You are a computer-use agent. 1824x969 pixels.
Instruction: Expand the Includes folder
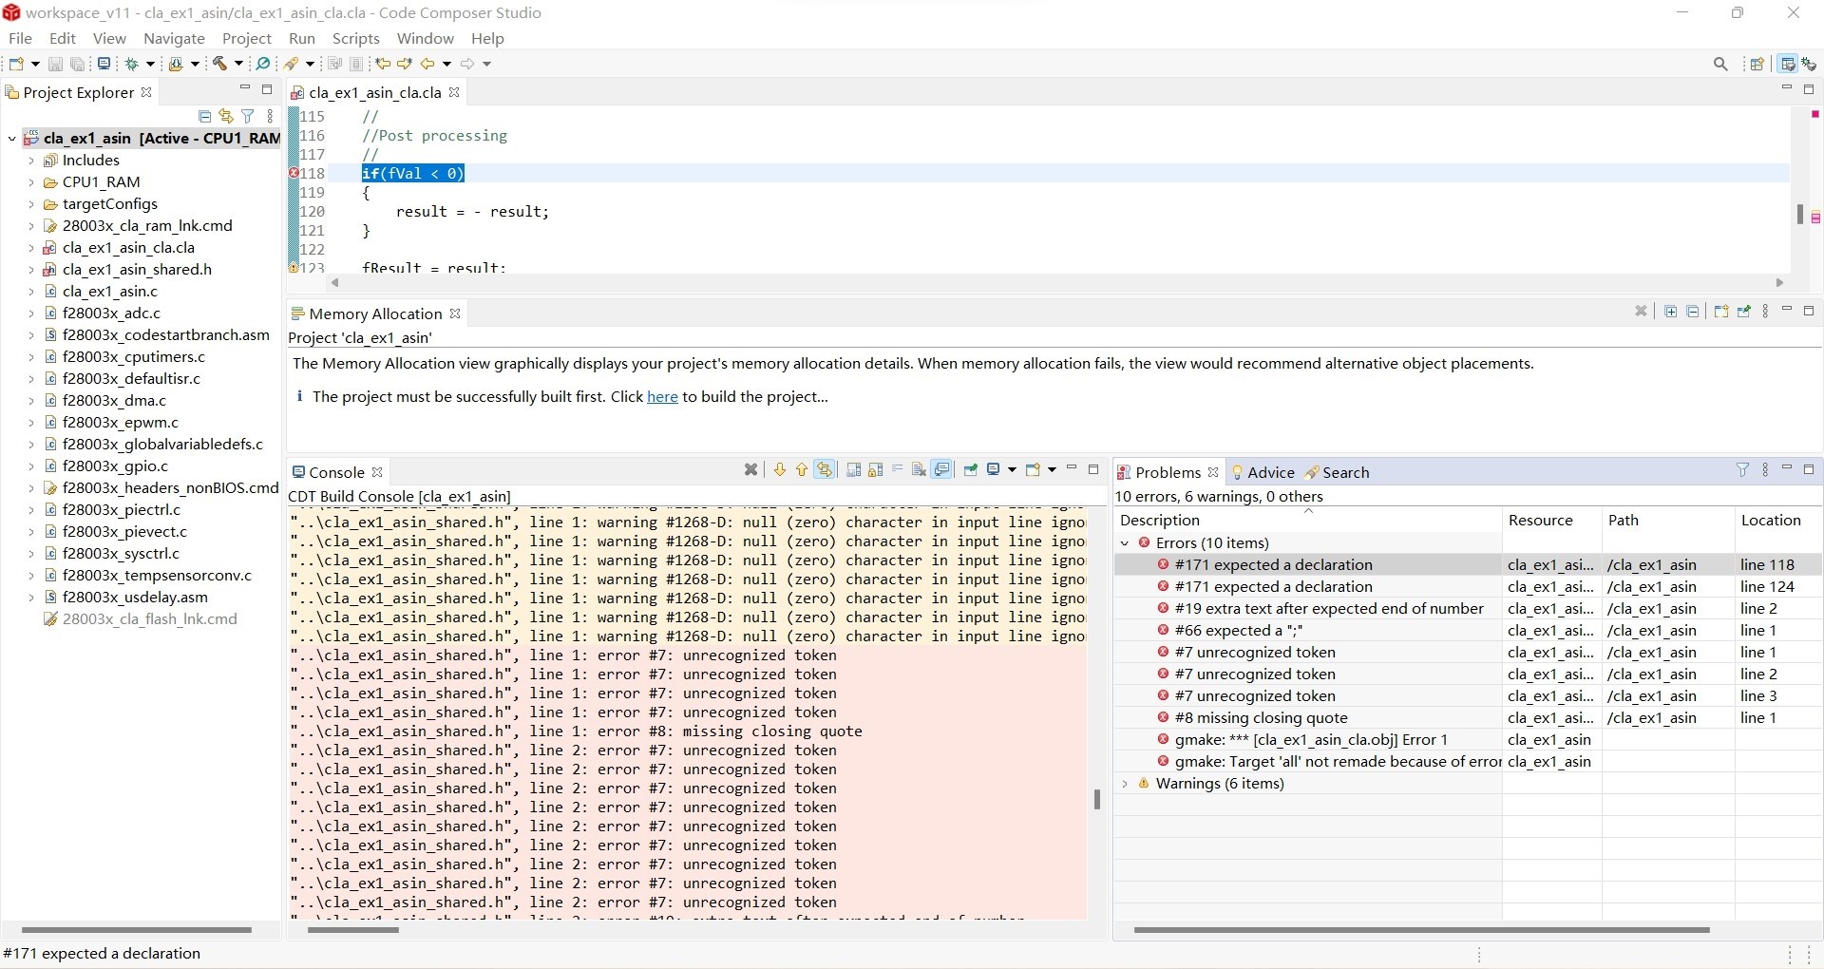[x=31, y=161]
